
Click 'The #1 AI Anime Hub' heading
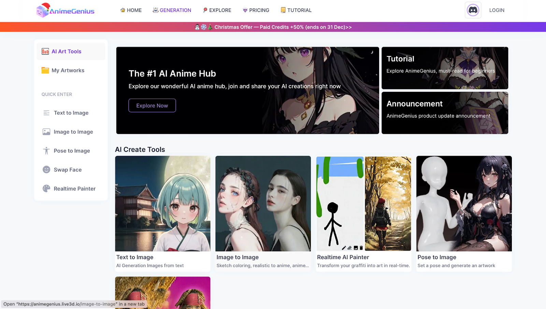172,74
